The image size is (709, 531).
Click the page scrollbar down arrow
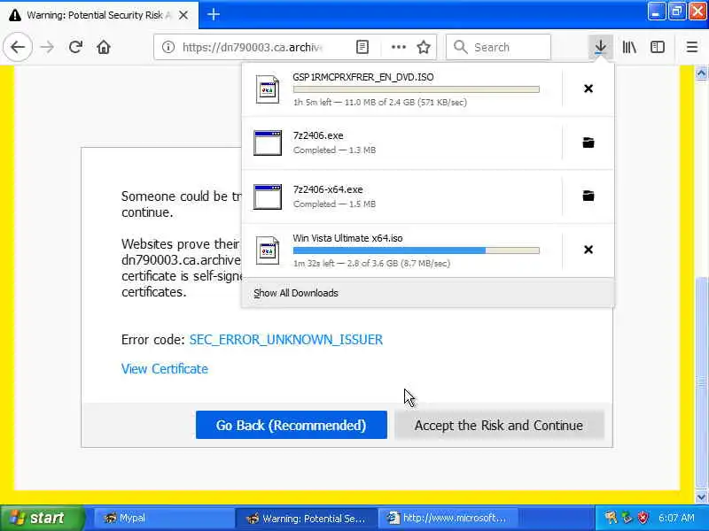(x=701, y=496)
